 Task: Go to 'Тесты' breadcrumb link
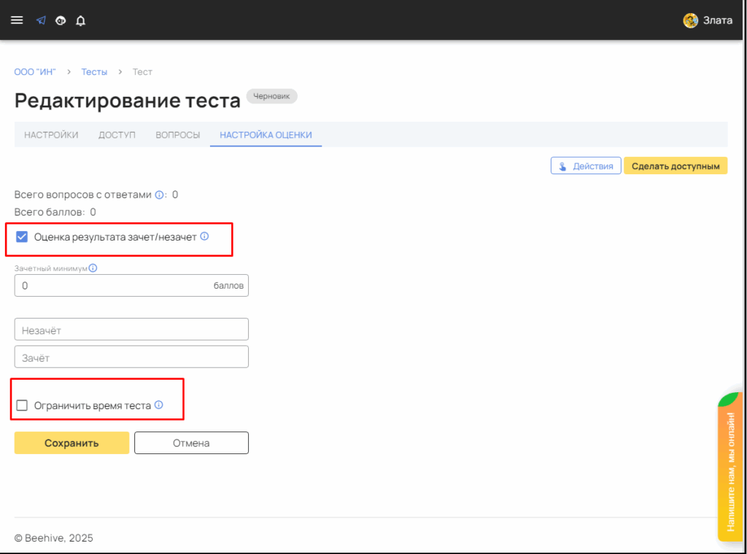pos(94,71)
